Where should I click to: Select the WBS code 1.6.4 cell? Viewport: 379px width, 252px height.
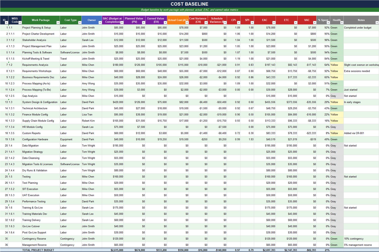pos(15,233)
